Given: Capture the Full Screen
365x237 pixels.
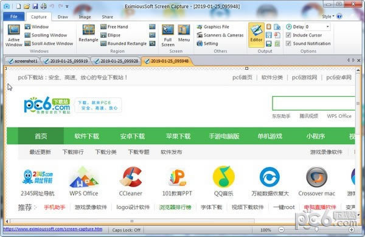Looking at the screenshot, I should 168,35.
